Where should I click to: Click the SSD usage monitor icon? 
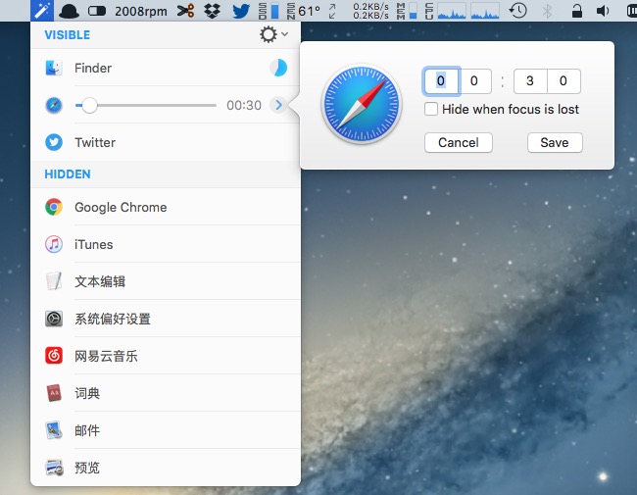point(269,11)
